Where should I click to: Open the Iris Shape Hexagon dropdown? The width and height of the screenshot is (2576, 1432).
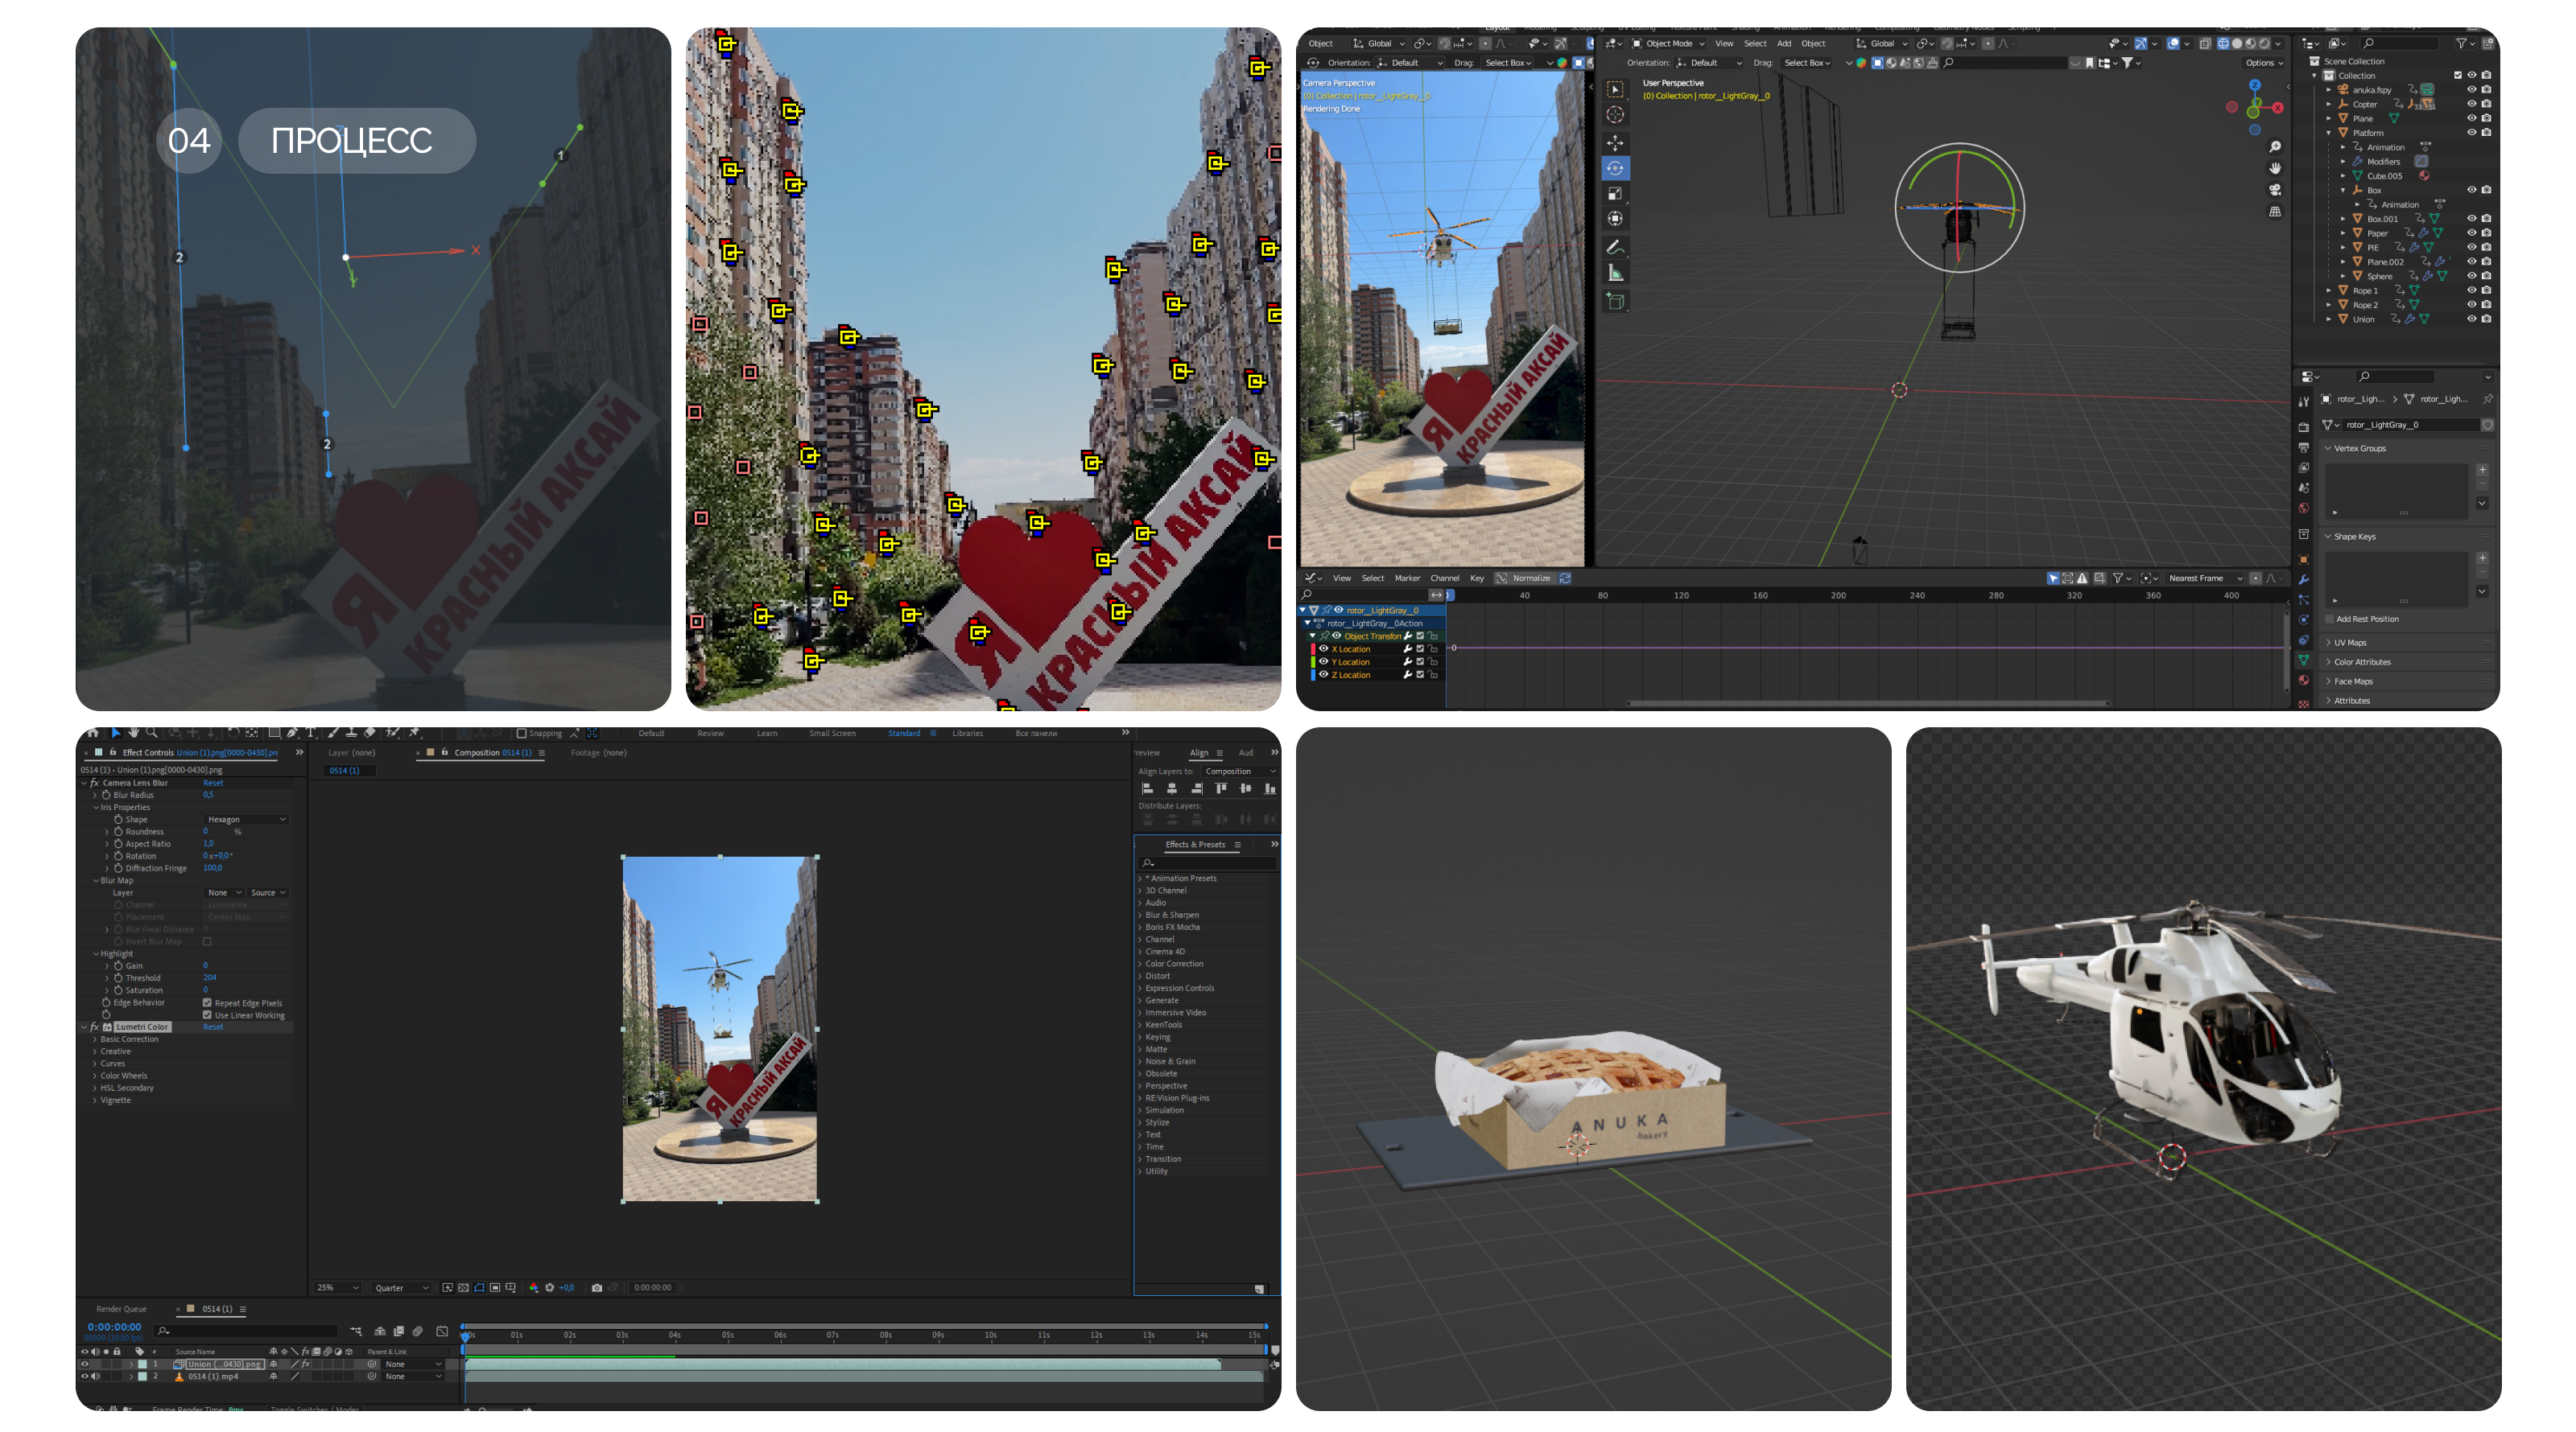pos(246,820)
